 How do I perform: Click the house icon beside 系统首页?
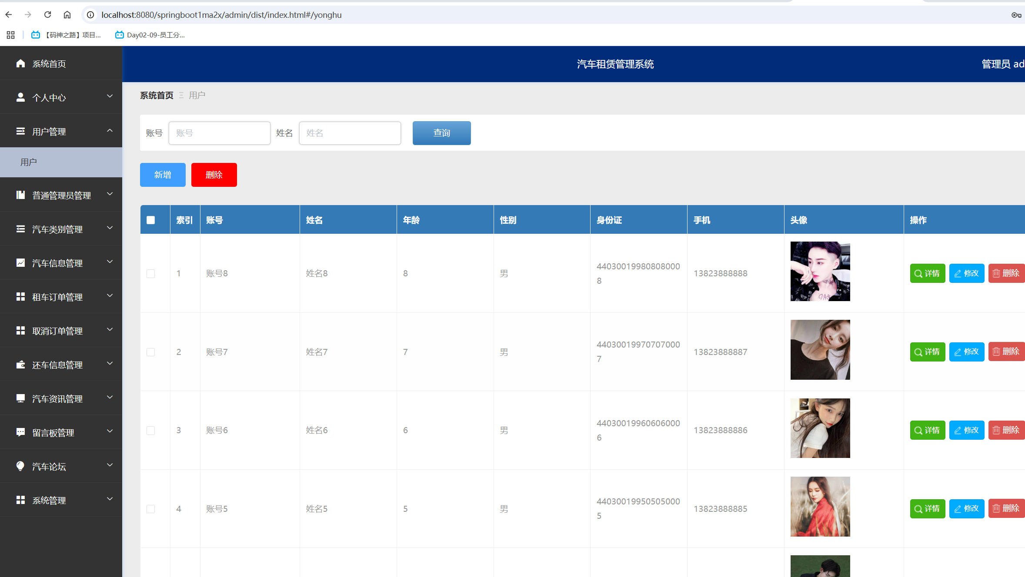(20, 63)
